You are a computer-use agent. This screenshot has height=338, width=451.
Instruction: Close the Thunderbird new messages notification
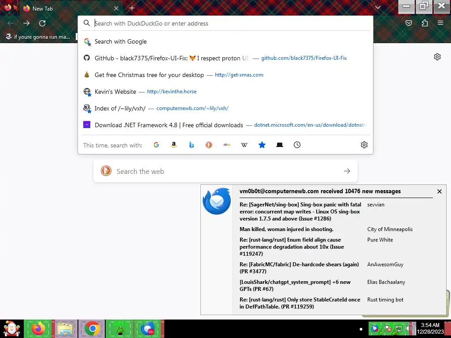coord(439,191)
